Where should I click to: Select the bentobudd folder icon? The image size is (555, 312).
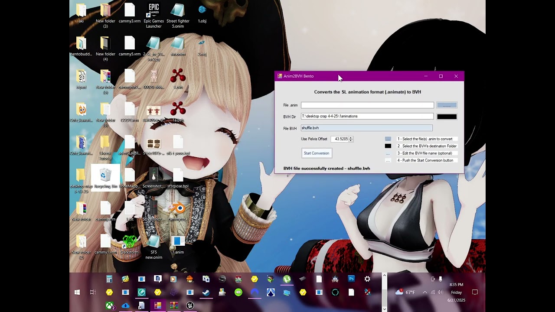coord(81,46)
